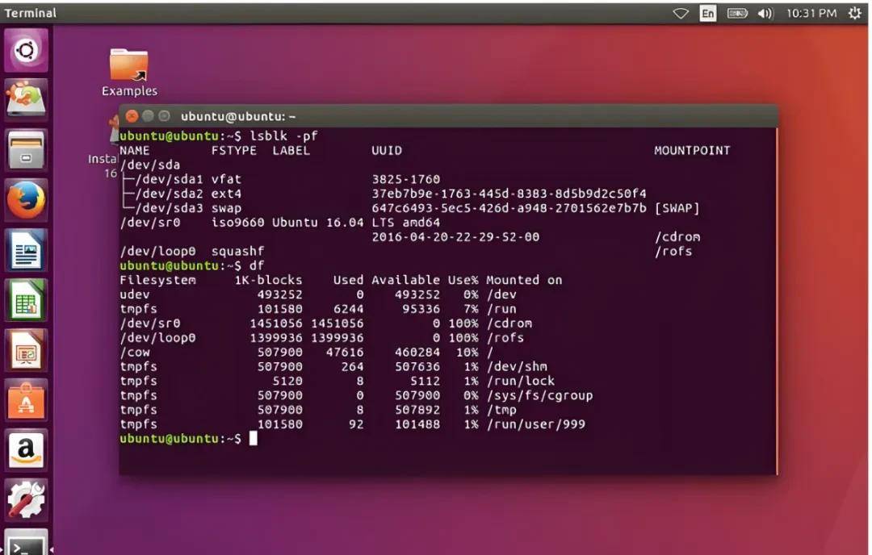Open the network indicator menu
The width and height of the screenshot is (872, 555).
click(681, 13)
